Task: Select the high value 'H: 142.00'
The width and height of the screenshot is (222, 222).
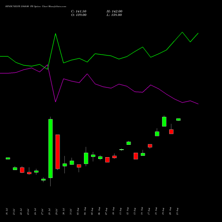Action: (115, 12)
